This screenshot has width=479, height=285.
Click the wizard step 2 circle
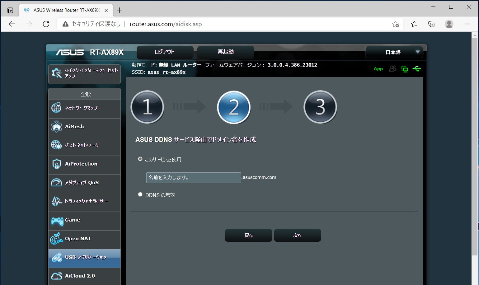click(x=234, y=107)
